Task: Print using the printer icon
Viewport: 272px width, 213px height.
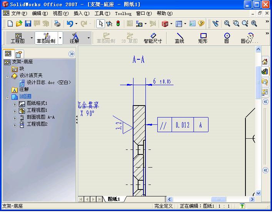Action: [57, 23]
